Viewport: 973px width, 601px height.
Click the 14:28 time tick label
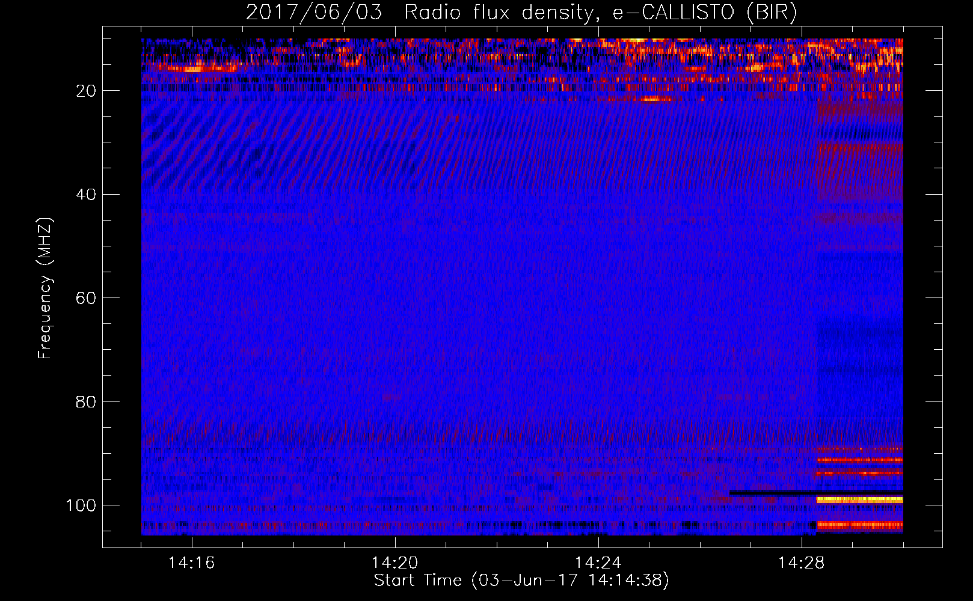[802, 563]
